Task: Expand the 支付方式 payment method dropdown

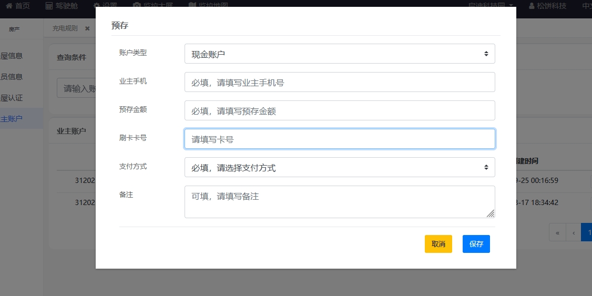Action: (339, 167)
